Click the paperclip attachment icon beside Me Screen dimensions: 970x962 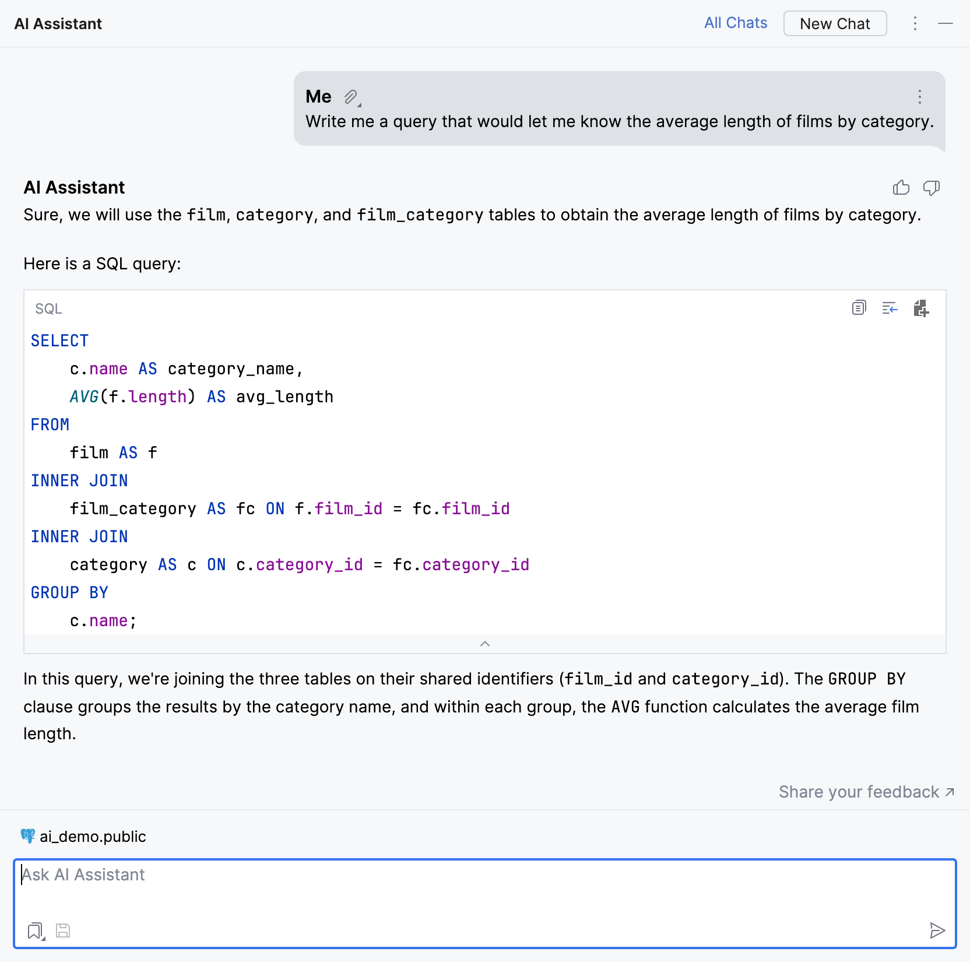351,97
